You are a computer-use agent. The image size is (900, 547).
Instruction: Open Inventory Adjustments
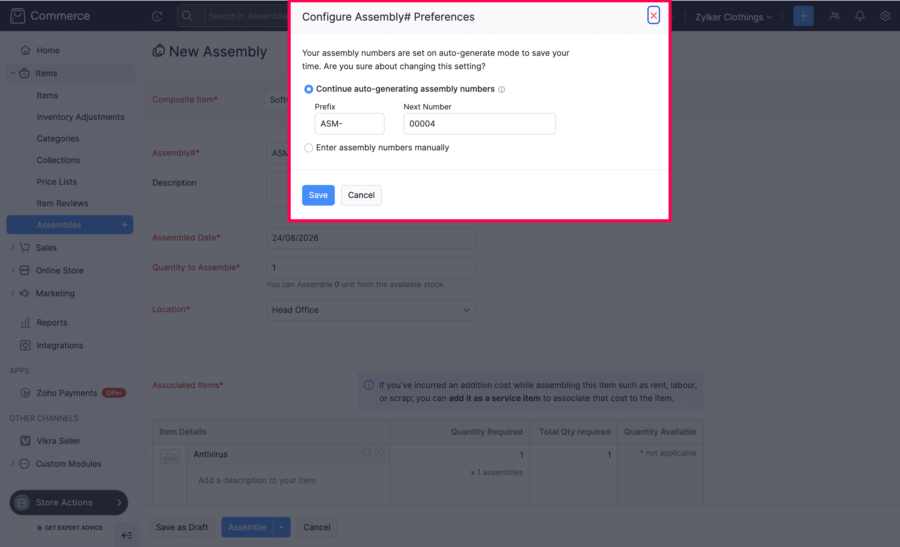tap(80, 117)
